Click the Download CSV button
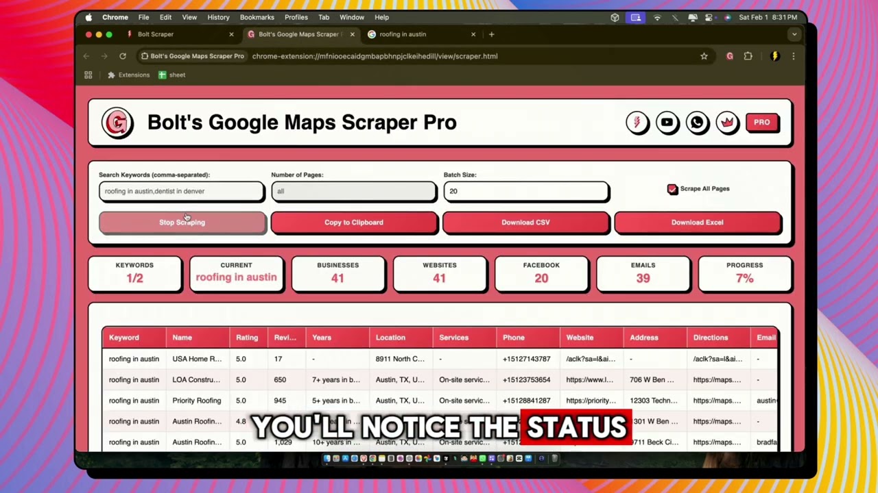This screenshot has height=493, width=878. 525,222
